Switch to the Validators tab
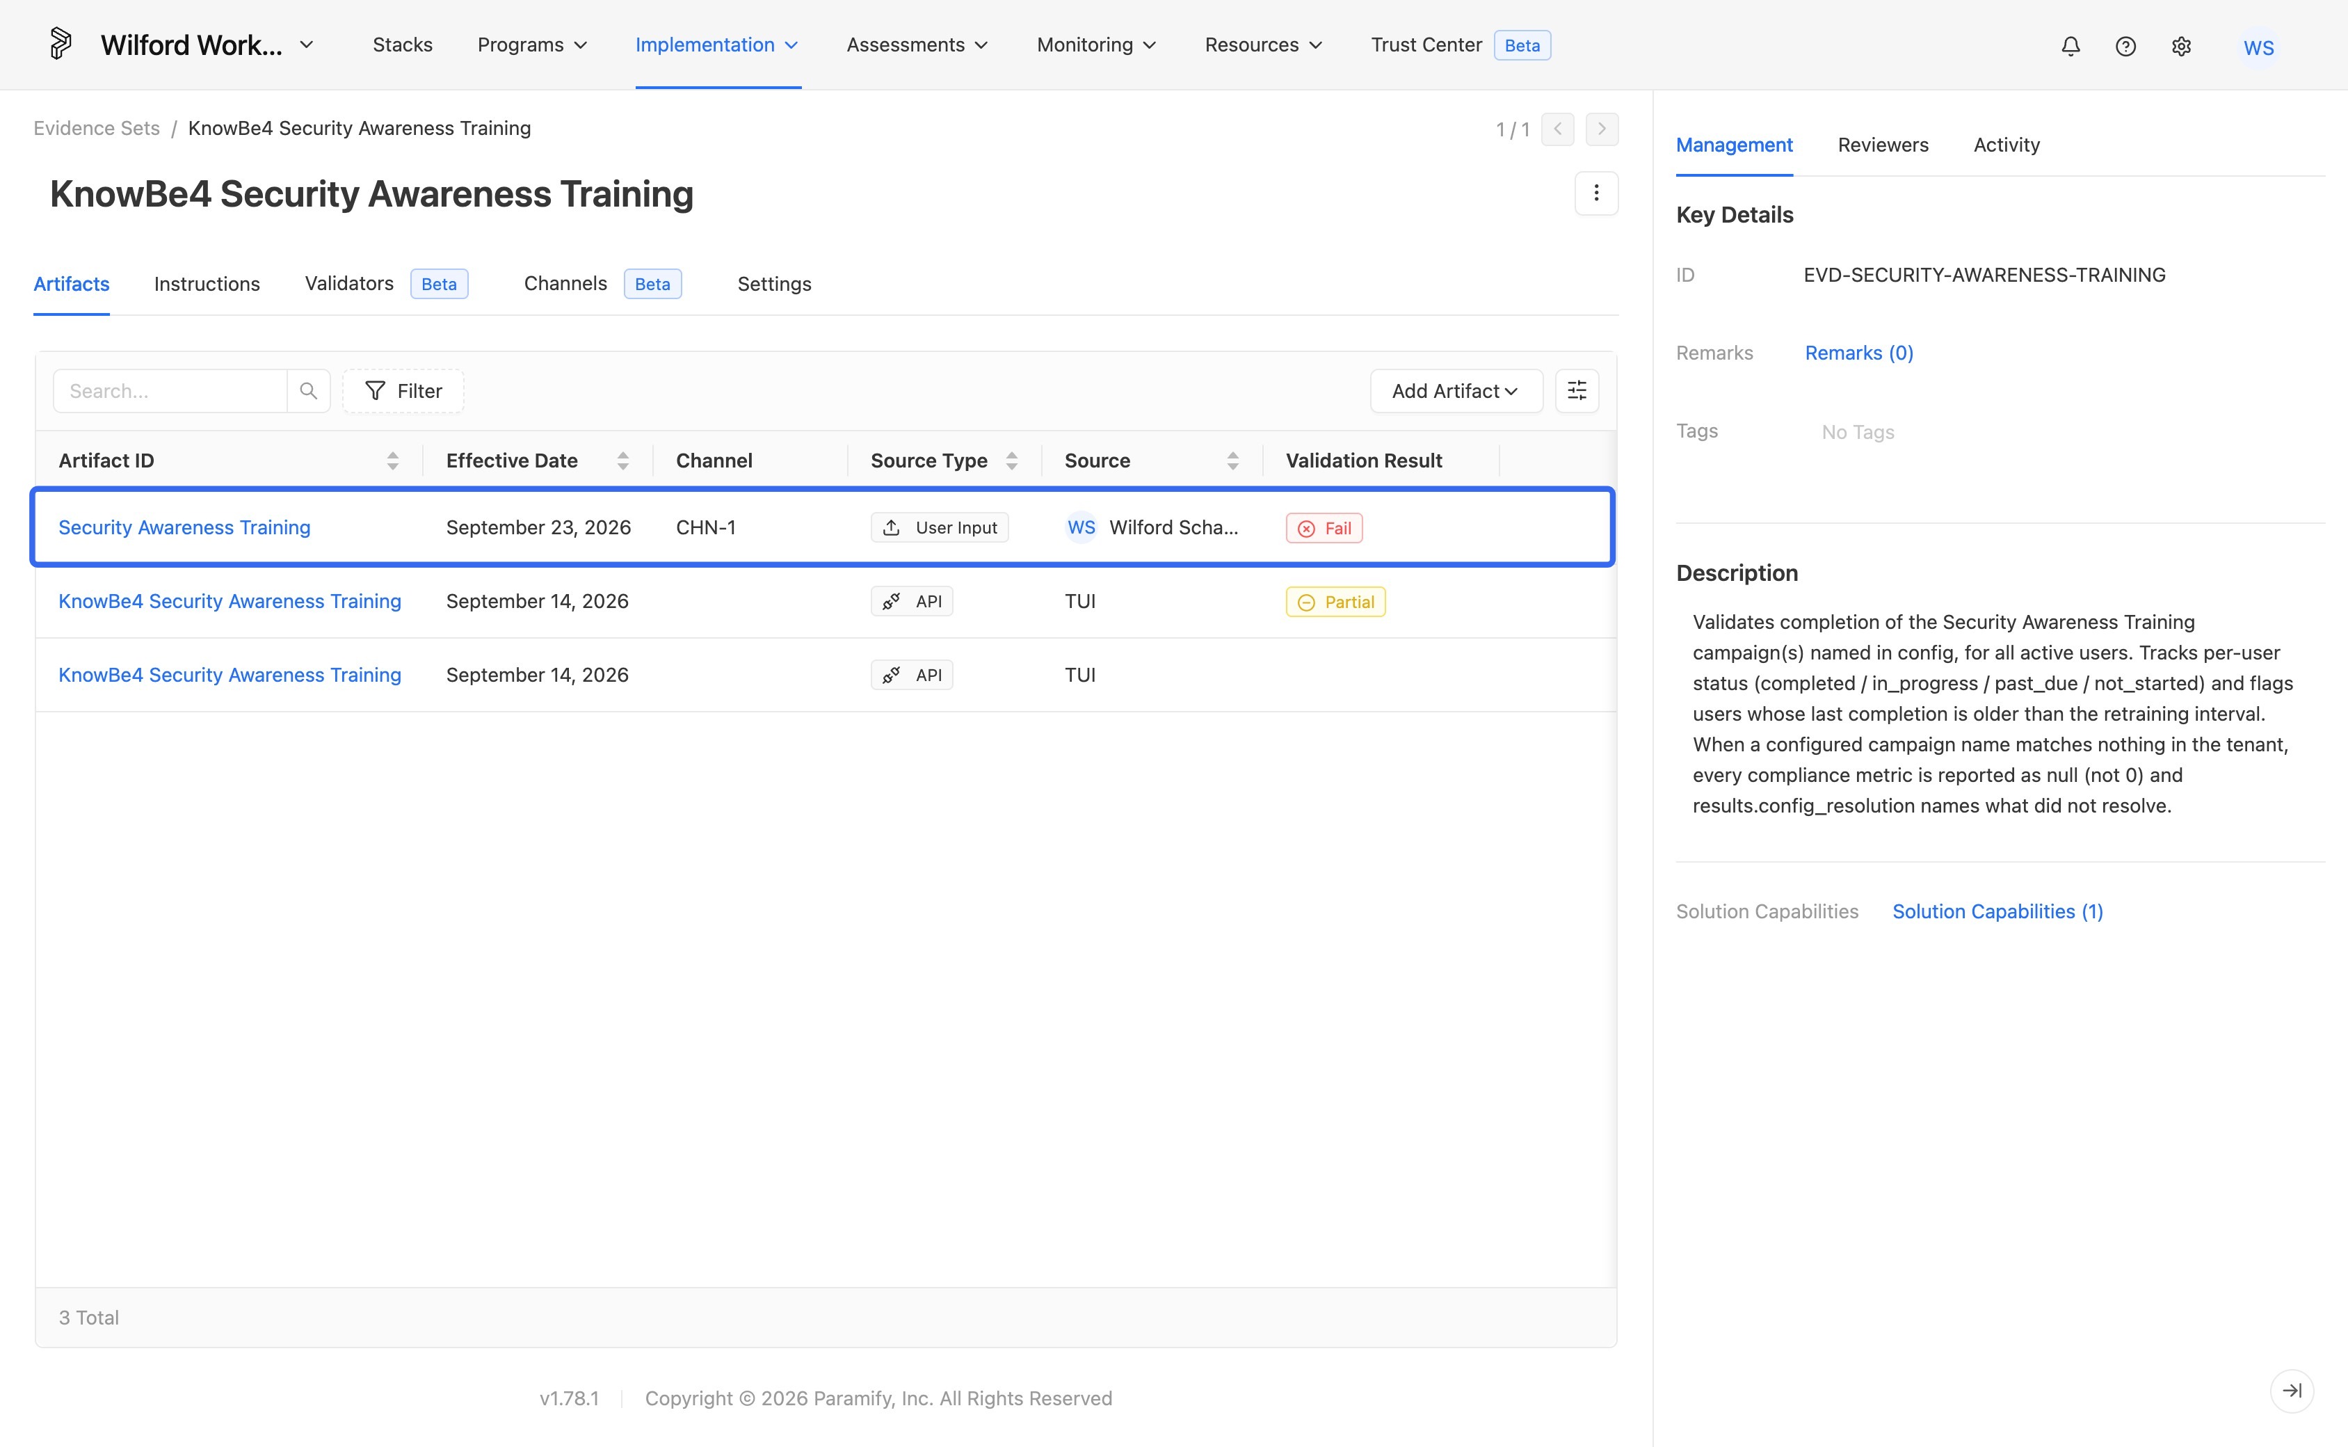This screenshot has height=1447, width=2348. click(x=349, y=283)
